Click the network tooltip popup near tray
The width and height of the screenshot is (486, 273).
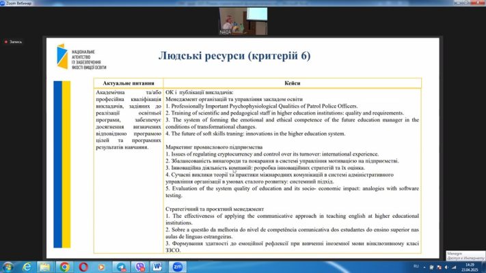(465, 256)
